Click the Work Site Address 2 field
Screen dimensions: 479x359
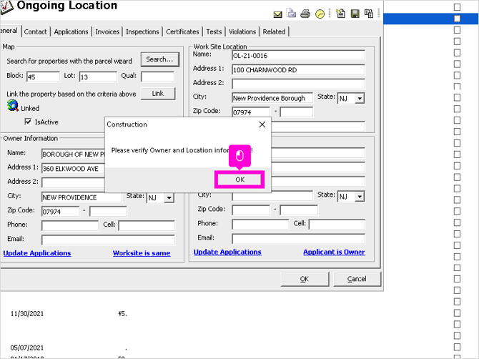(x=298, y=84)
